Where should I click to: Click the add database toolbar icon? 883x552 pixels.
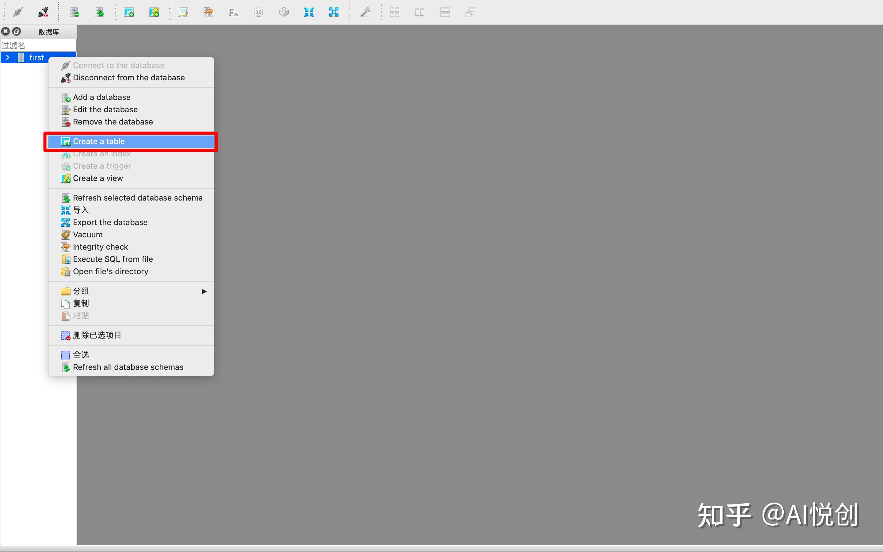pos(75,12)
